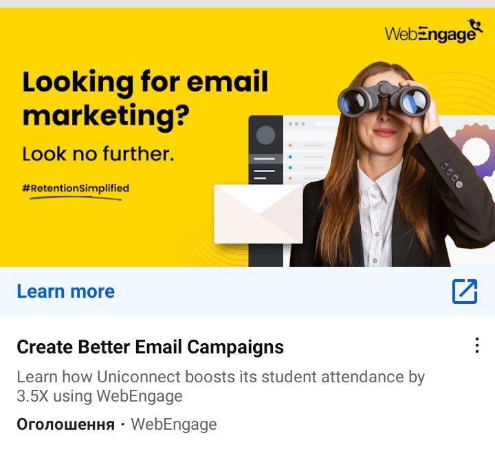Click the woman with binoculars photo
This screenshot has height=449, width=495.
[x=391, y=164]
